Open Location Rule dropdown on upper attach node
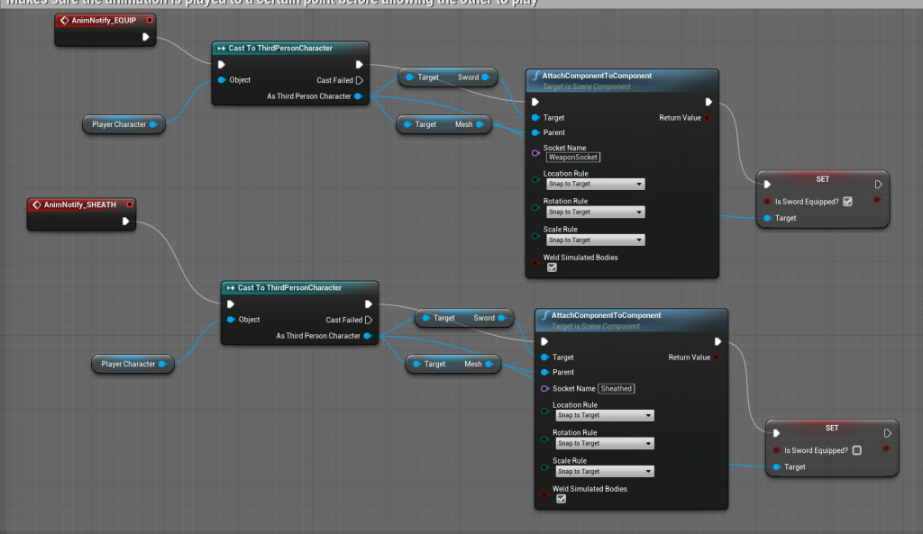The width and height of the screenshot is (923, 534). pyautogui.click(x=595, y=184)
